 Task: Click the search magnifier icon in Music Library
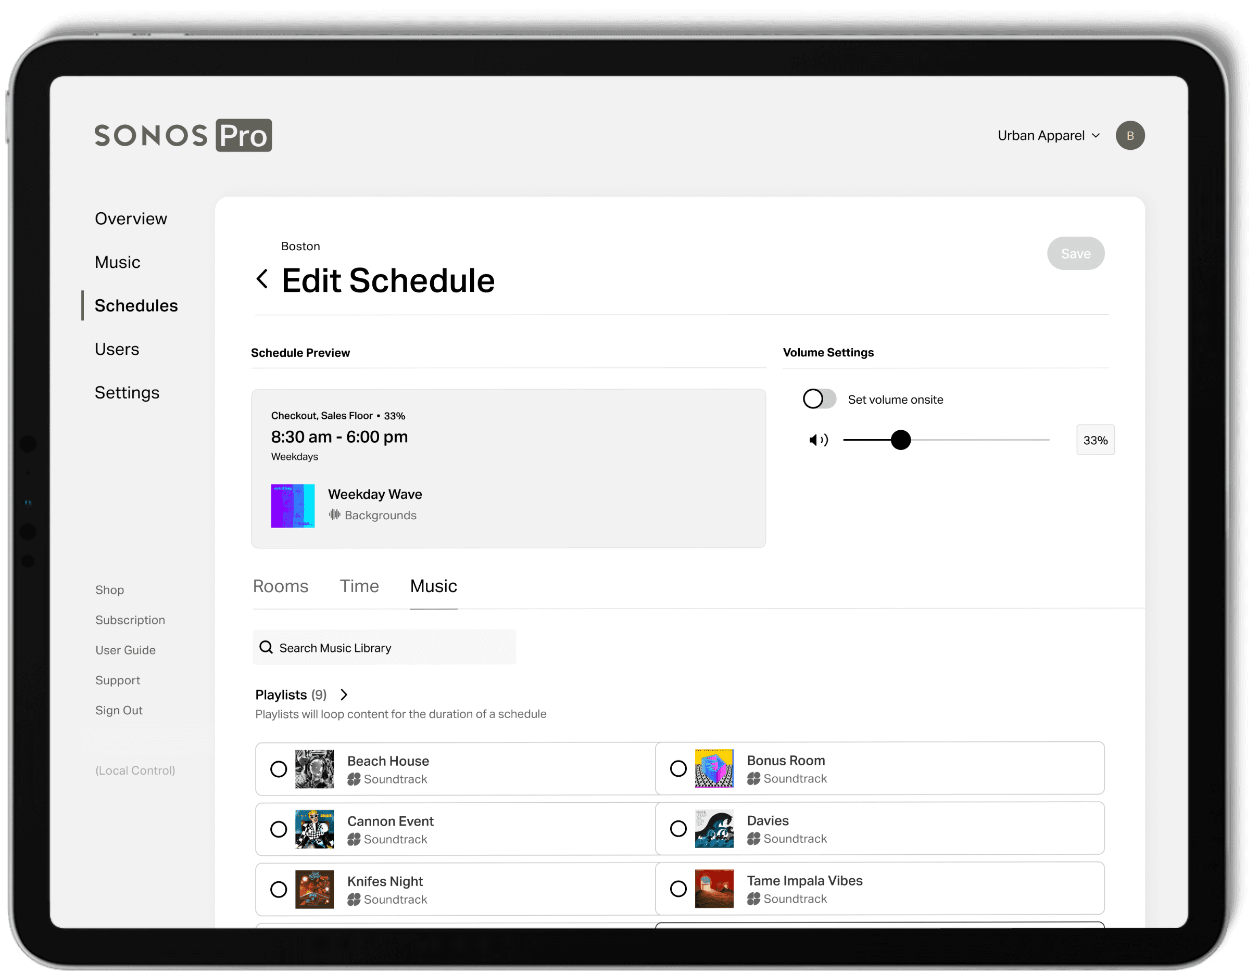269,647
